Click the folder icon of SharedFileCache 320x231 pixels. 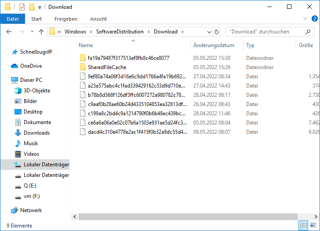[83, 67]
